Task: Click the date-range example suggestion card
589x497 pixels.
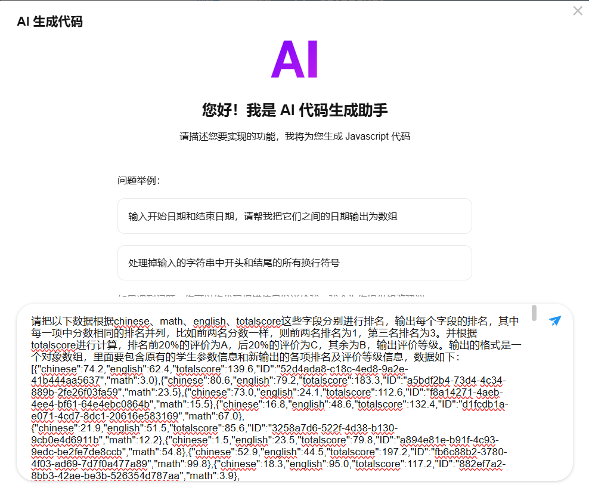Action: coord(294,216)
